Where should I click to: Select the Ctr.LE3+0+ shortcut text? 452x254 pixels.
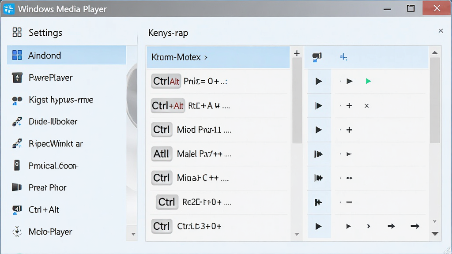199,226
